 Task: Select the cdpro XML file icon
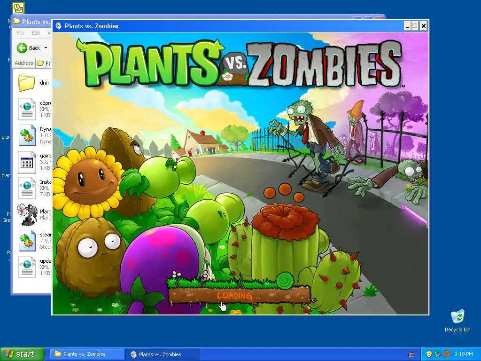point(27,109)
